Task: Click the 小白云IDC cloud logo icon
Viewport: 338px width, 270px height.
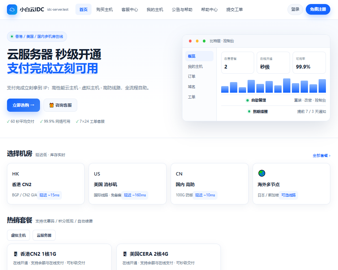Action: (12, 10)
